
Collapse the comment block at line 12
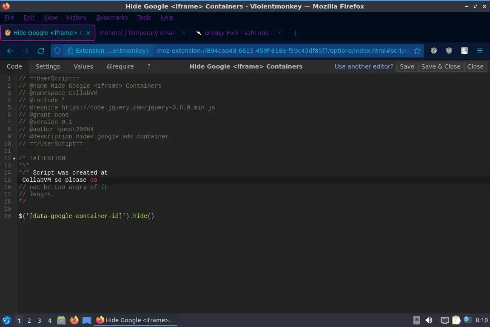click(14, 159)
